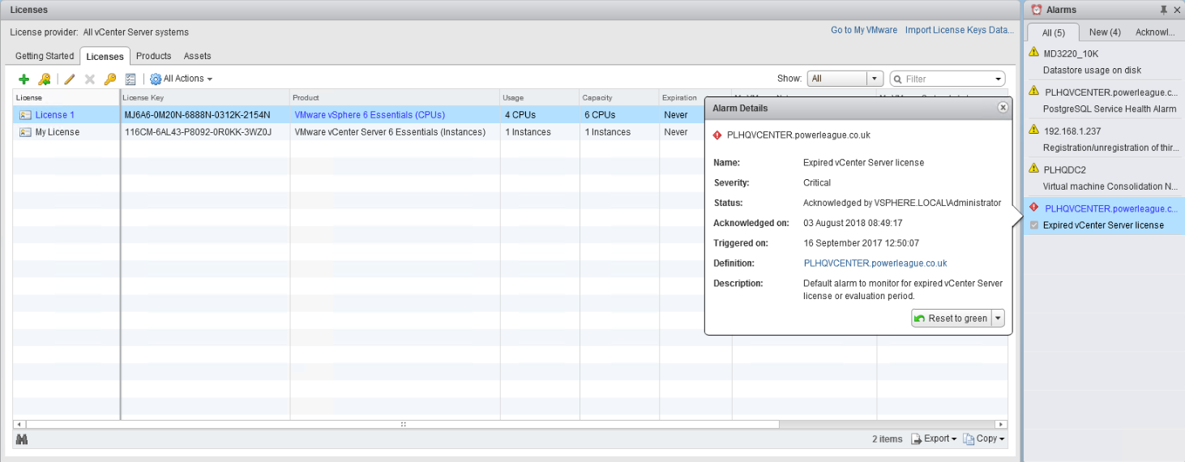This screenshot has width=1185, height=462.
Task: Click the single gold key icon in toolbar
Action: pyautogui.click(x=110, y=79)
